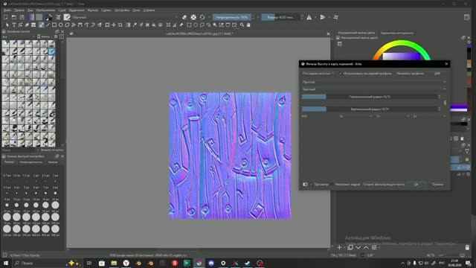Screen dimensions: 476x268
Task: Create a new document from toolbar
Action: coord(6,17)
